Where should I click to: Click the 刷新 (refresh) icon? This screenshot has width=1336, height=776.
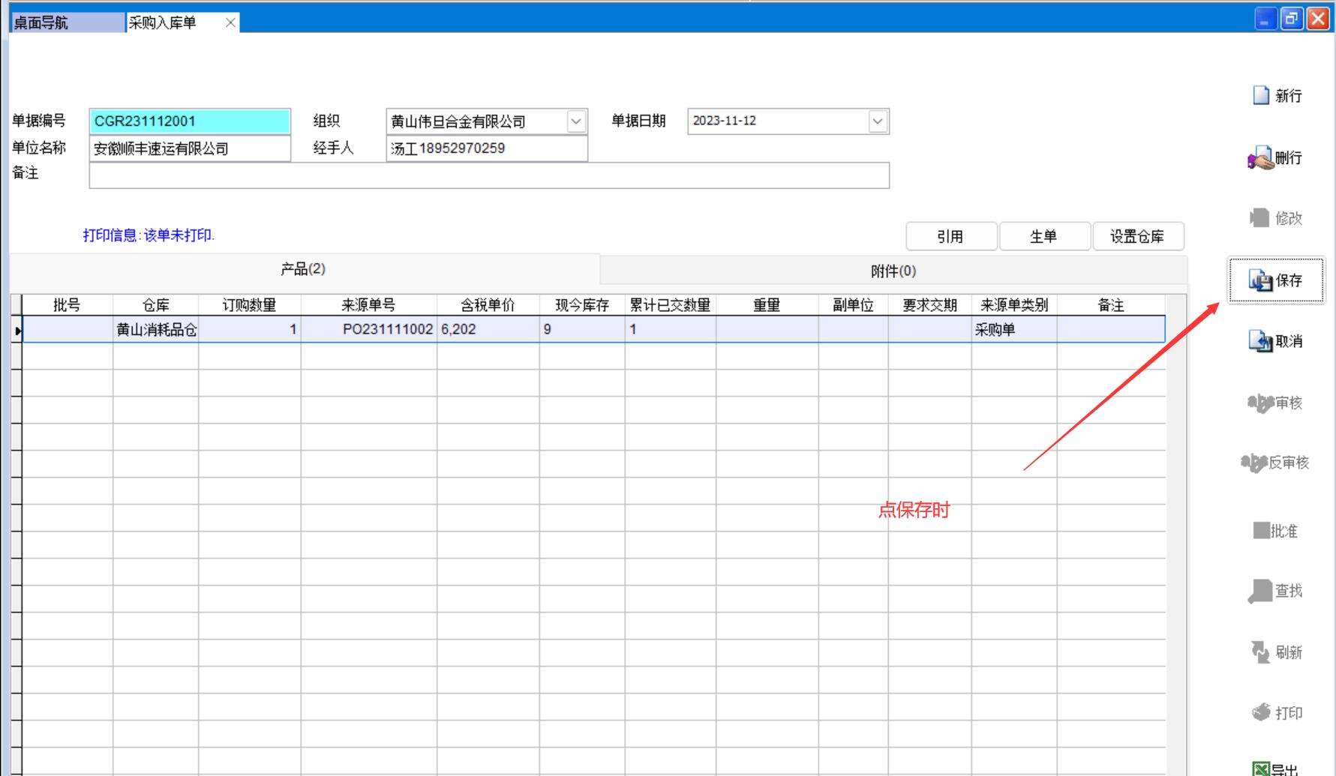1260,652
